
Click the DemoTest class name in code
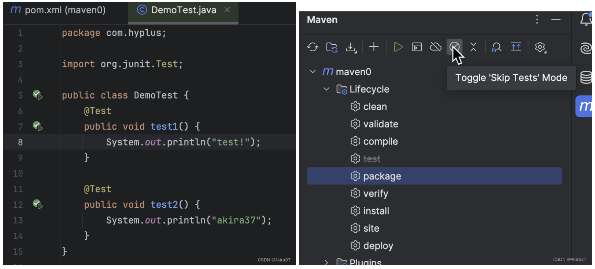(156, 95)
